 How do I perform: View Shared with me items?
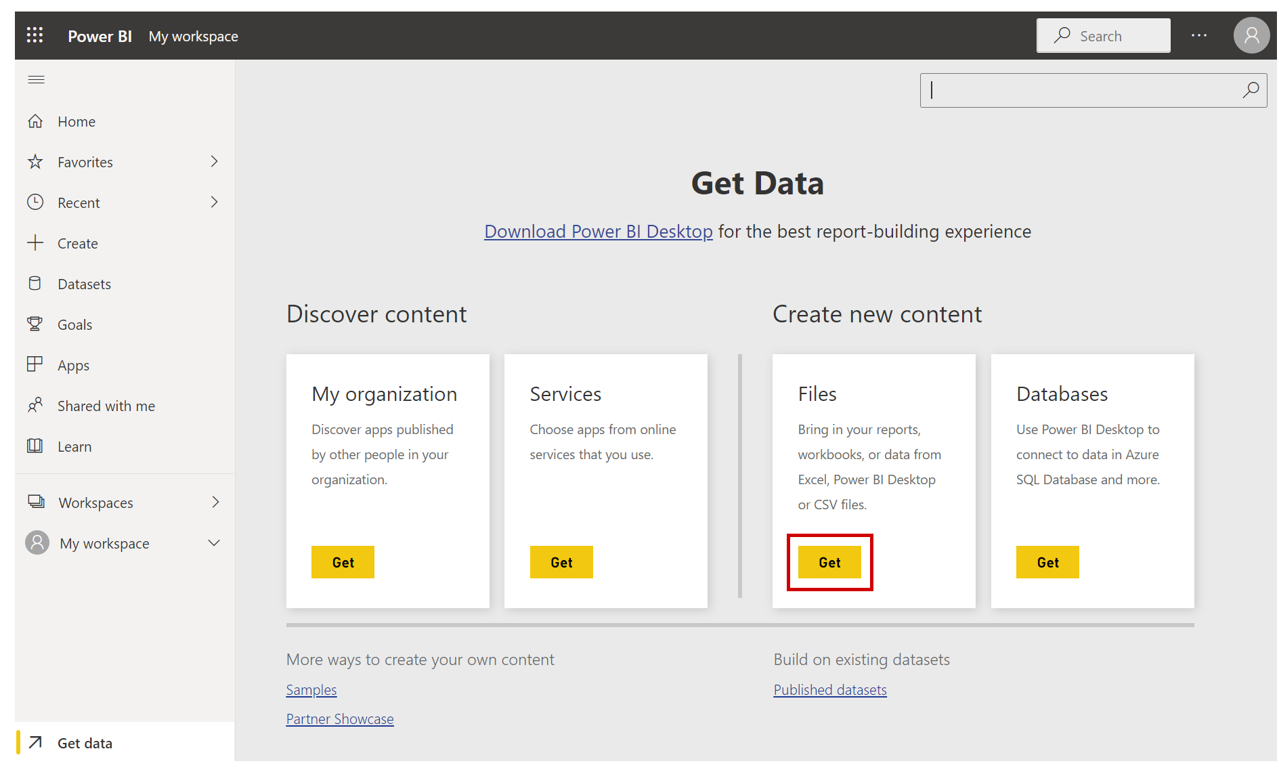tap(106, 405)
